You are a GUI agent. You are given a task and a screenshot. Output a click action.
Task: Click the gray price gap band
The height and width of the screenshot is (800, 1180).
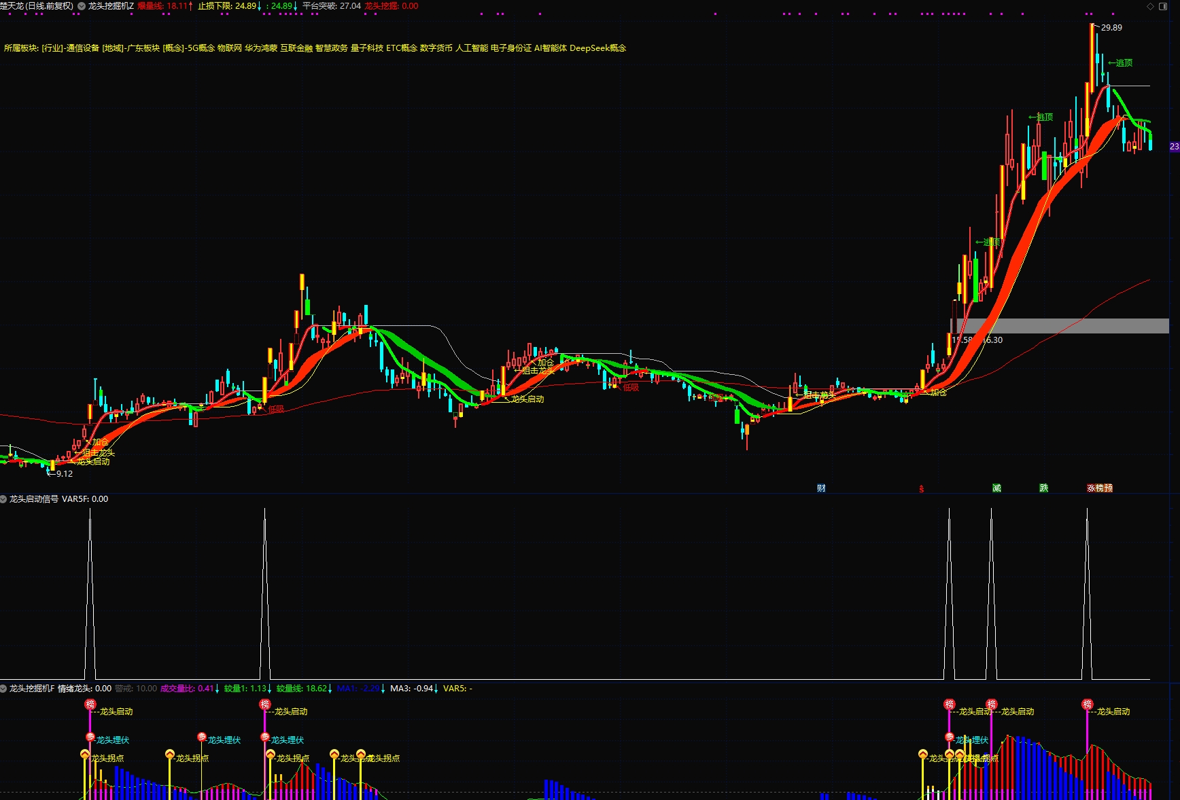click(1060, 326)
